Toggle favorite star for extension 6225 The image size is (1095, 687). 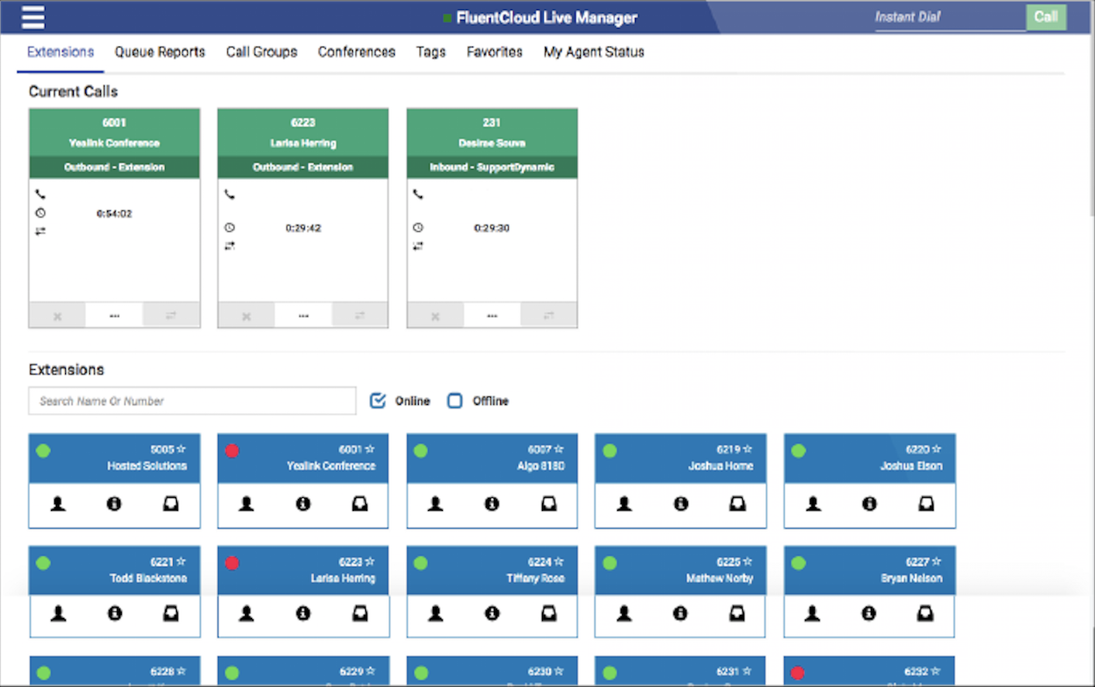(x=748, y=561)
